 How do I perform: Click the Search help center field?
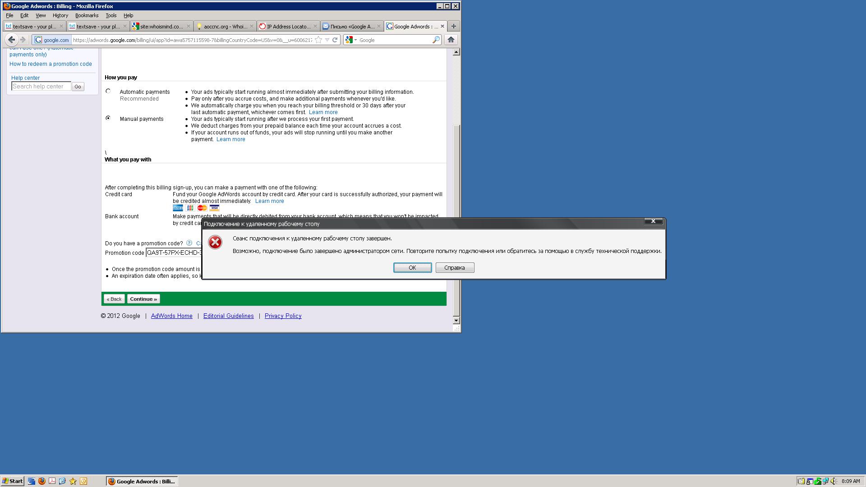41,87
